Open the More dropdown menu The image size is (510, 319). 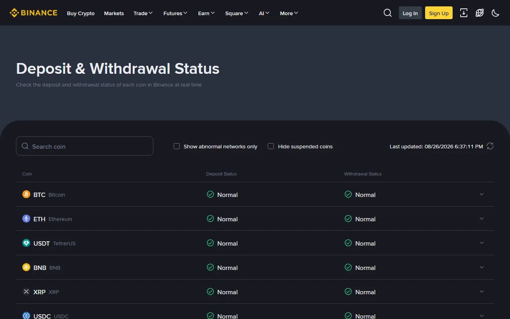tap(289, 13)
